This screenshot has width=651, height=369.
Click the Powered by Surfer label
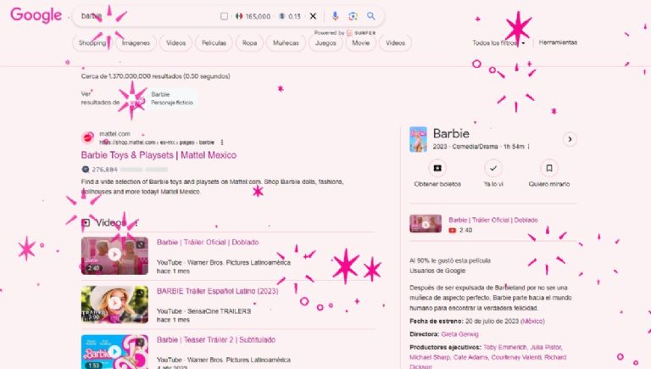coord(345,32)
